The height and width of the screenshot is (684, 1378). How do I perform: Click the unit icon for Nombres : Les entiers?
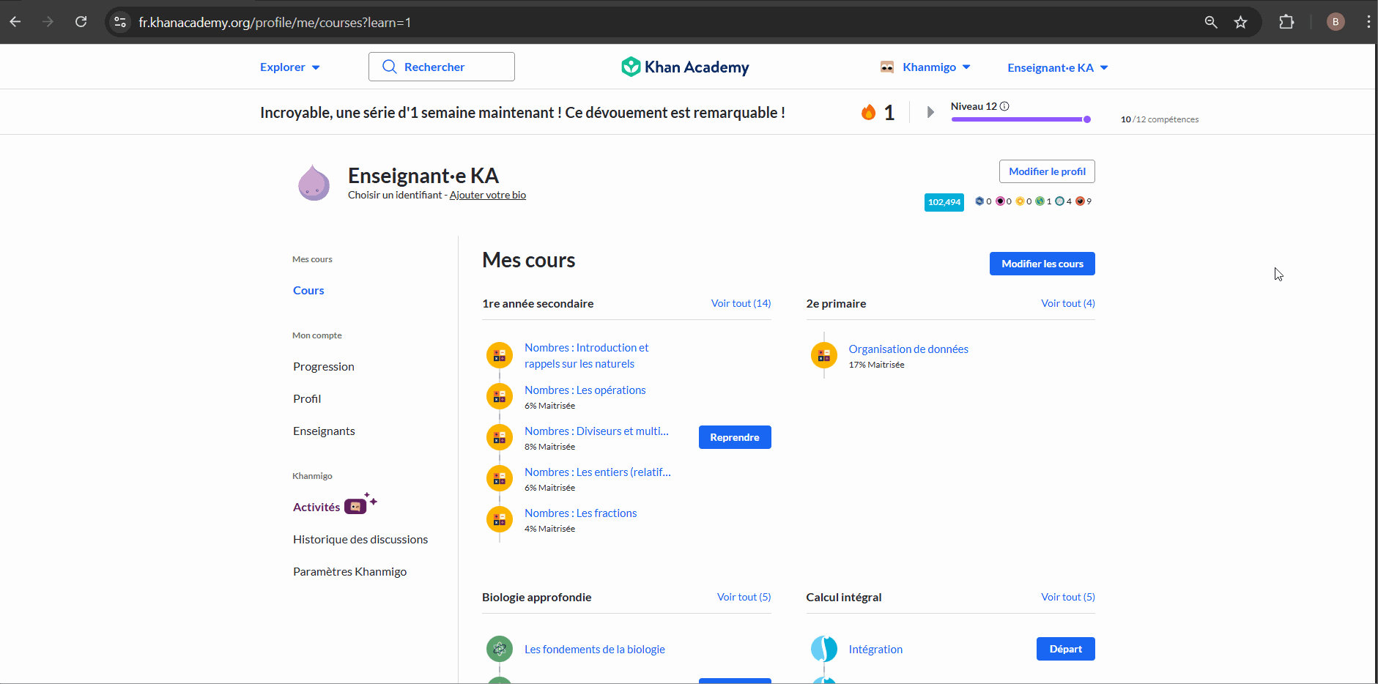pyautogui.click(x=500, y=478)
